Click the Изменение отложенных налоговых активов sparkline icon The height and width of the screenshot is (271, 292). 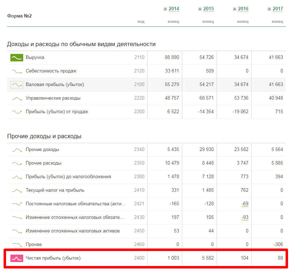[17, 231]
